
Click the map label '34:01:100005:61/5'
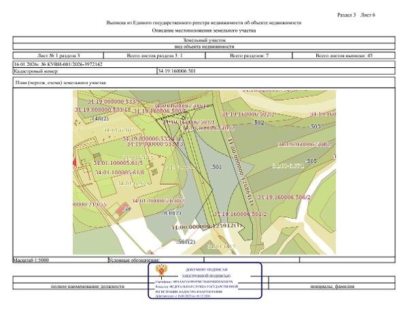pos(118,164)
